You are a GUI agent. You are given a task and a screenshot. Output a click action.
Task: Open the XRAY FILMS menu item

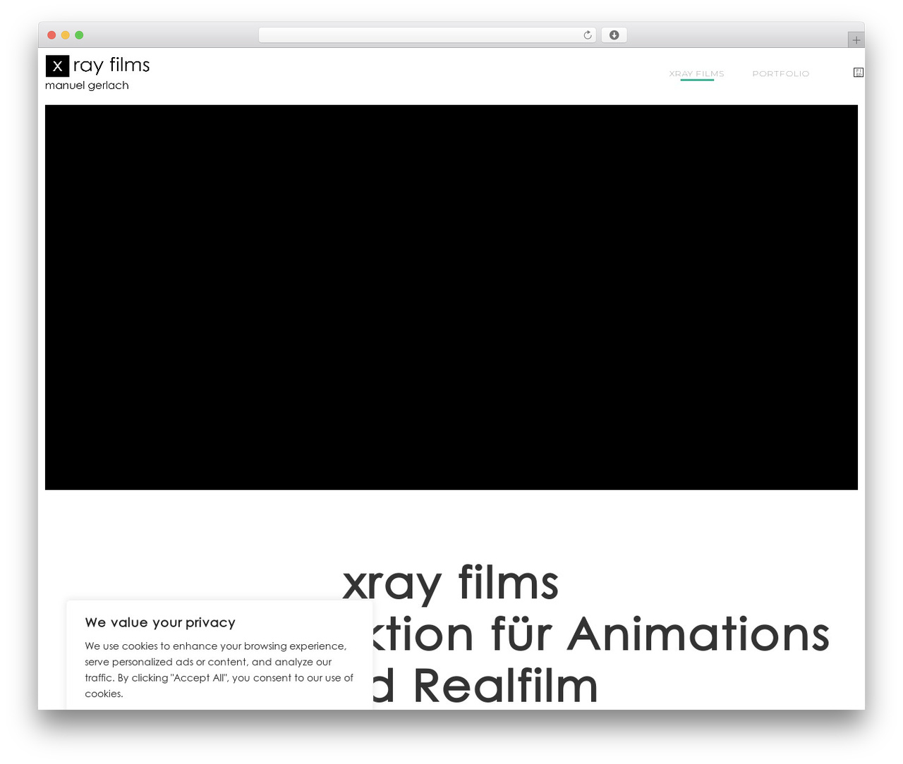pyautogui.click(x=696, y=73)
